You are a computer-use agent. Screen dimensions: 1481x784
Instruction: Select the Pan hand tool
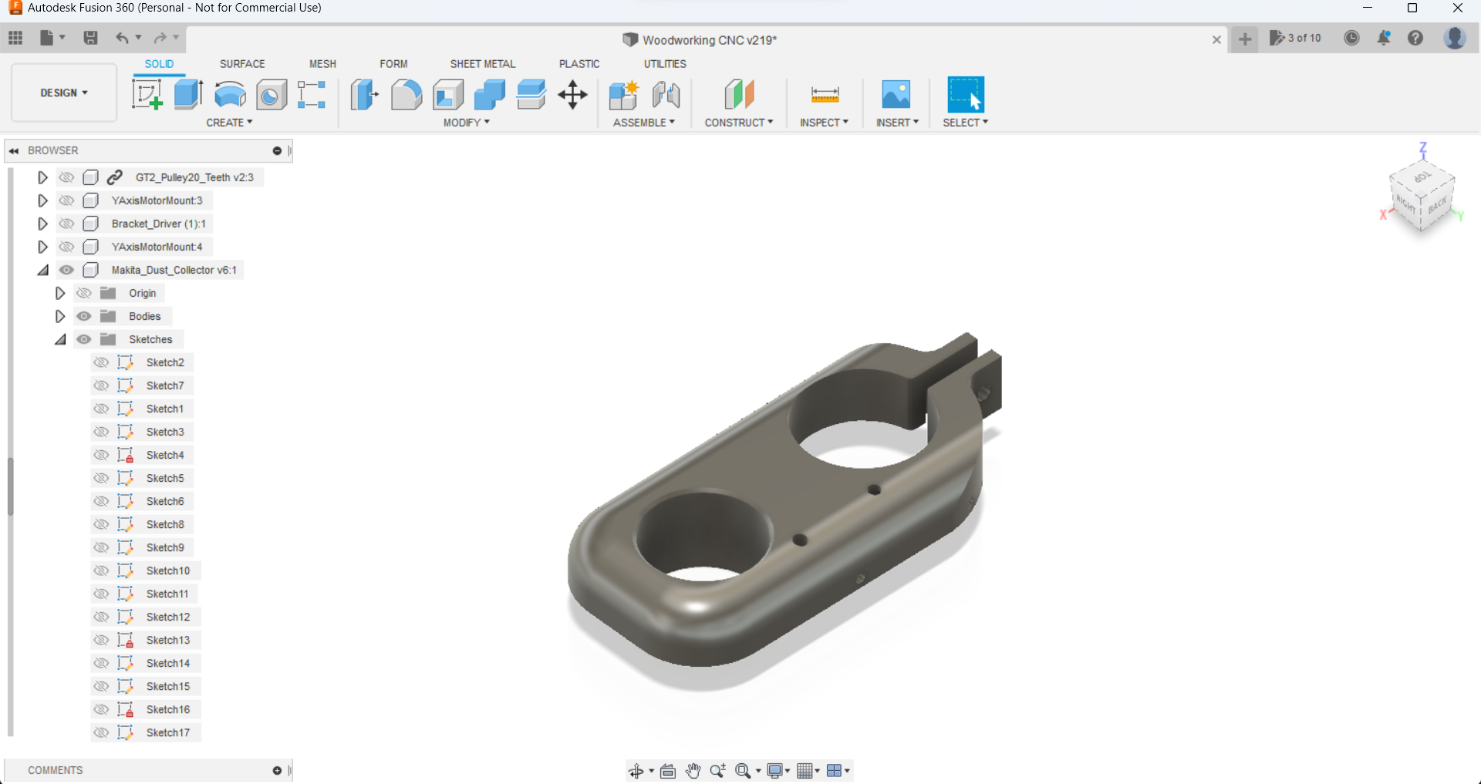[x=693, y=771]
